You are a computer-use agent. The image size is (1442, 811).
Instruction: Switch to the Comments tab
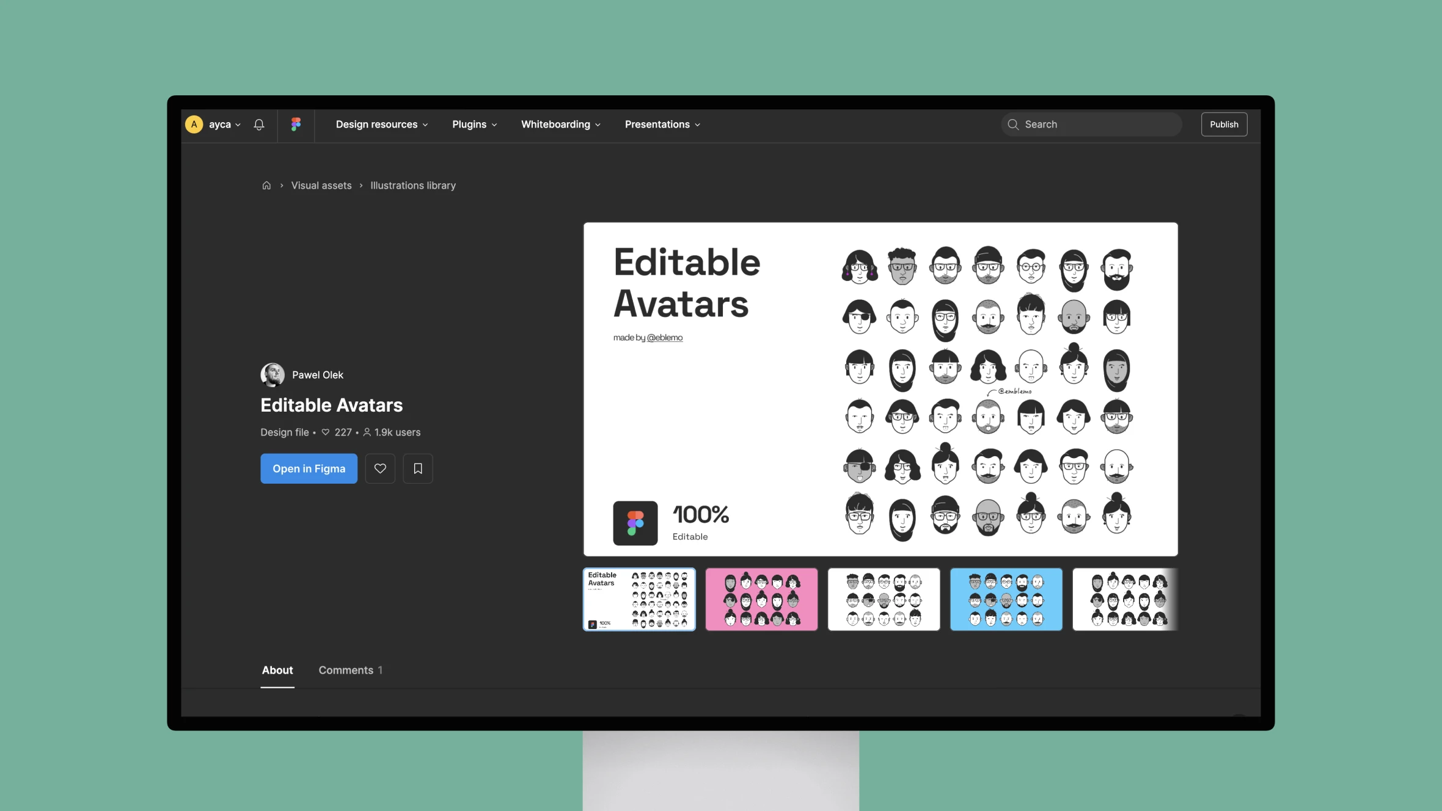click(x=350, y=669)
